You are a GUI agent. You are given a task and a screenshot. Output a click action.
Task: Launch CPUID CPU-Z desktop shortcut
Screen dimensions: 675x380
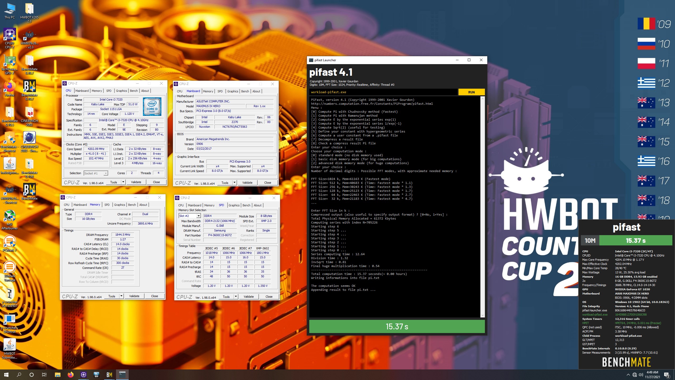click(x=10, y=39)
